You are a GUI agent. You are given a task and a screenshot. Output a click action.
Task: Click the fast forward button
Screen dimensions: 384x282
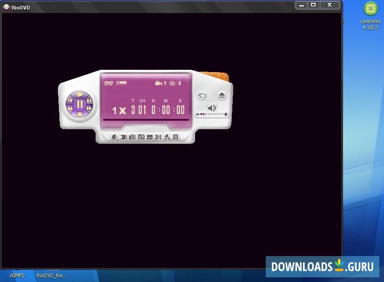(x=89, y=108)
